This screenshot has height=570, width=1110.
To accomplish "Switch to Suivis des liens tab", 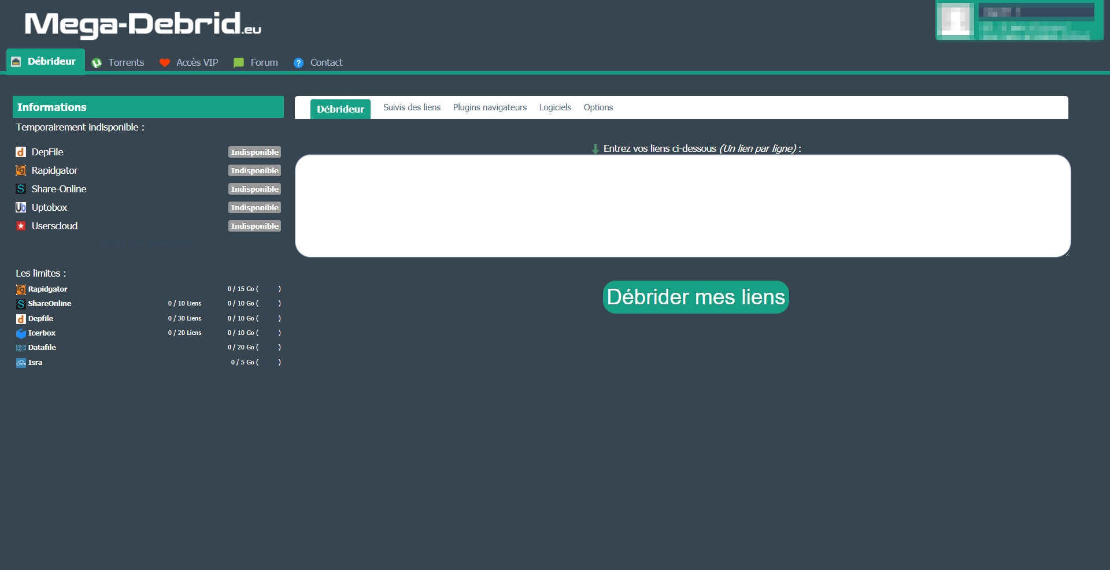I will click(x=412, y=107).
